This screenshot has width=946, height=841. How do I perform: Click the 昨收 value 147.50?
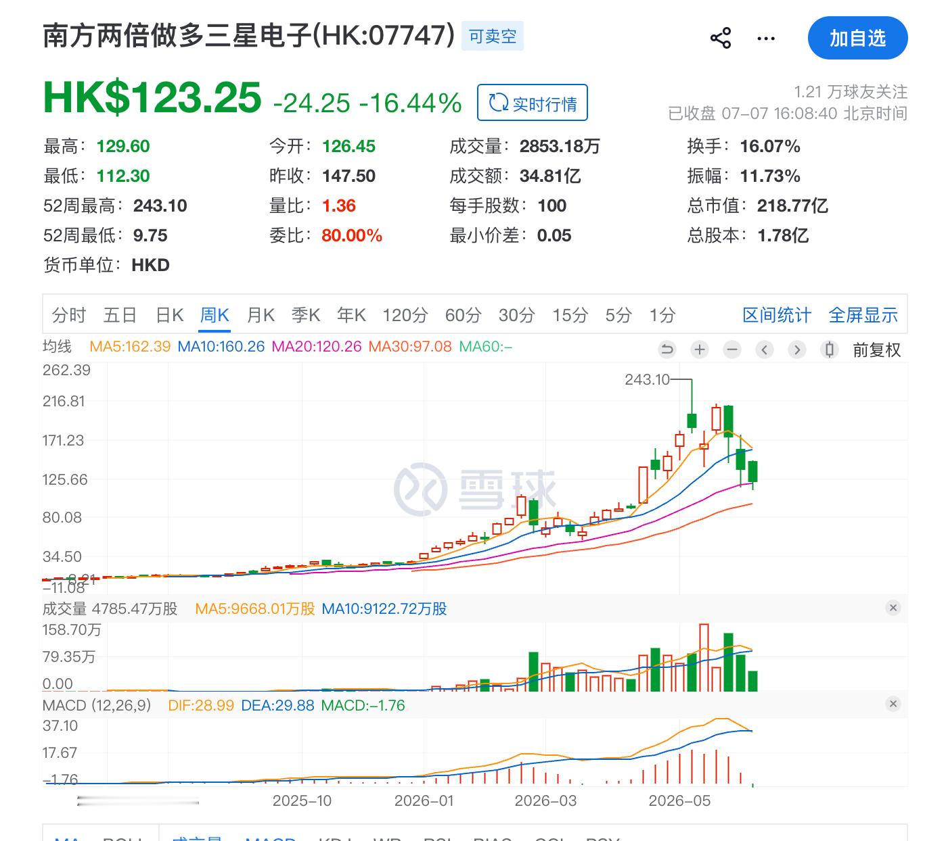click(x=348, y=176)
